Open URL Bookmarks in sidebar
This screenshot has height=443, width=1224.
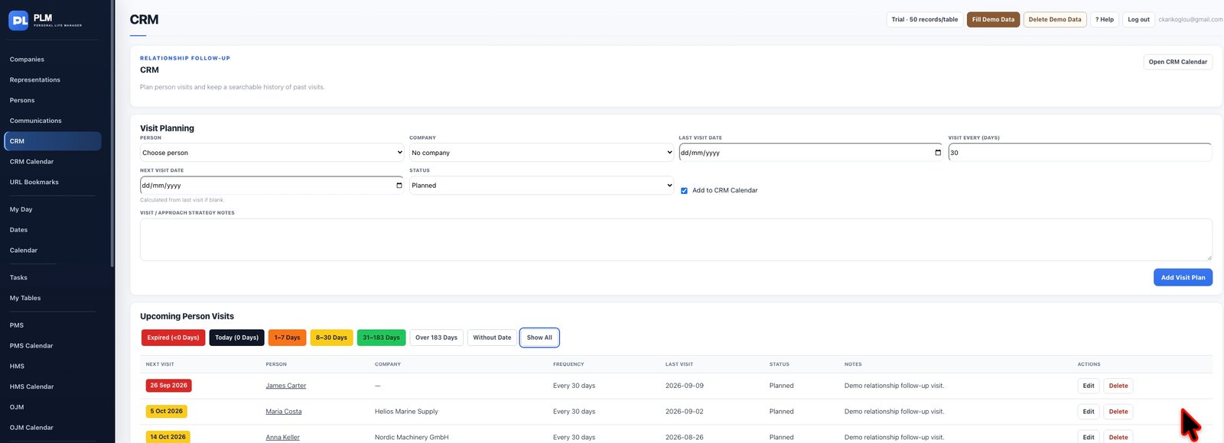point(34,183)
